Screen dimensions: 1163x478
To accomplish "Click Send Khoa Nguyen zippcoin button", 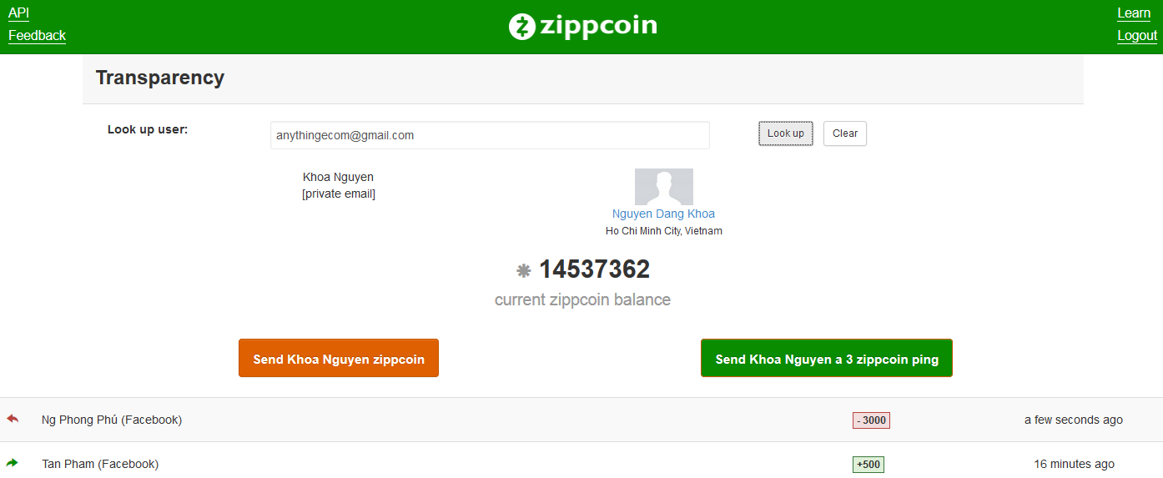I will coord(339,359).
